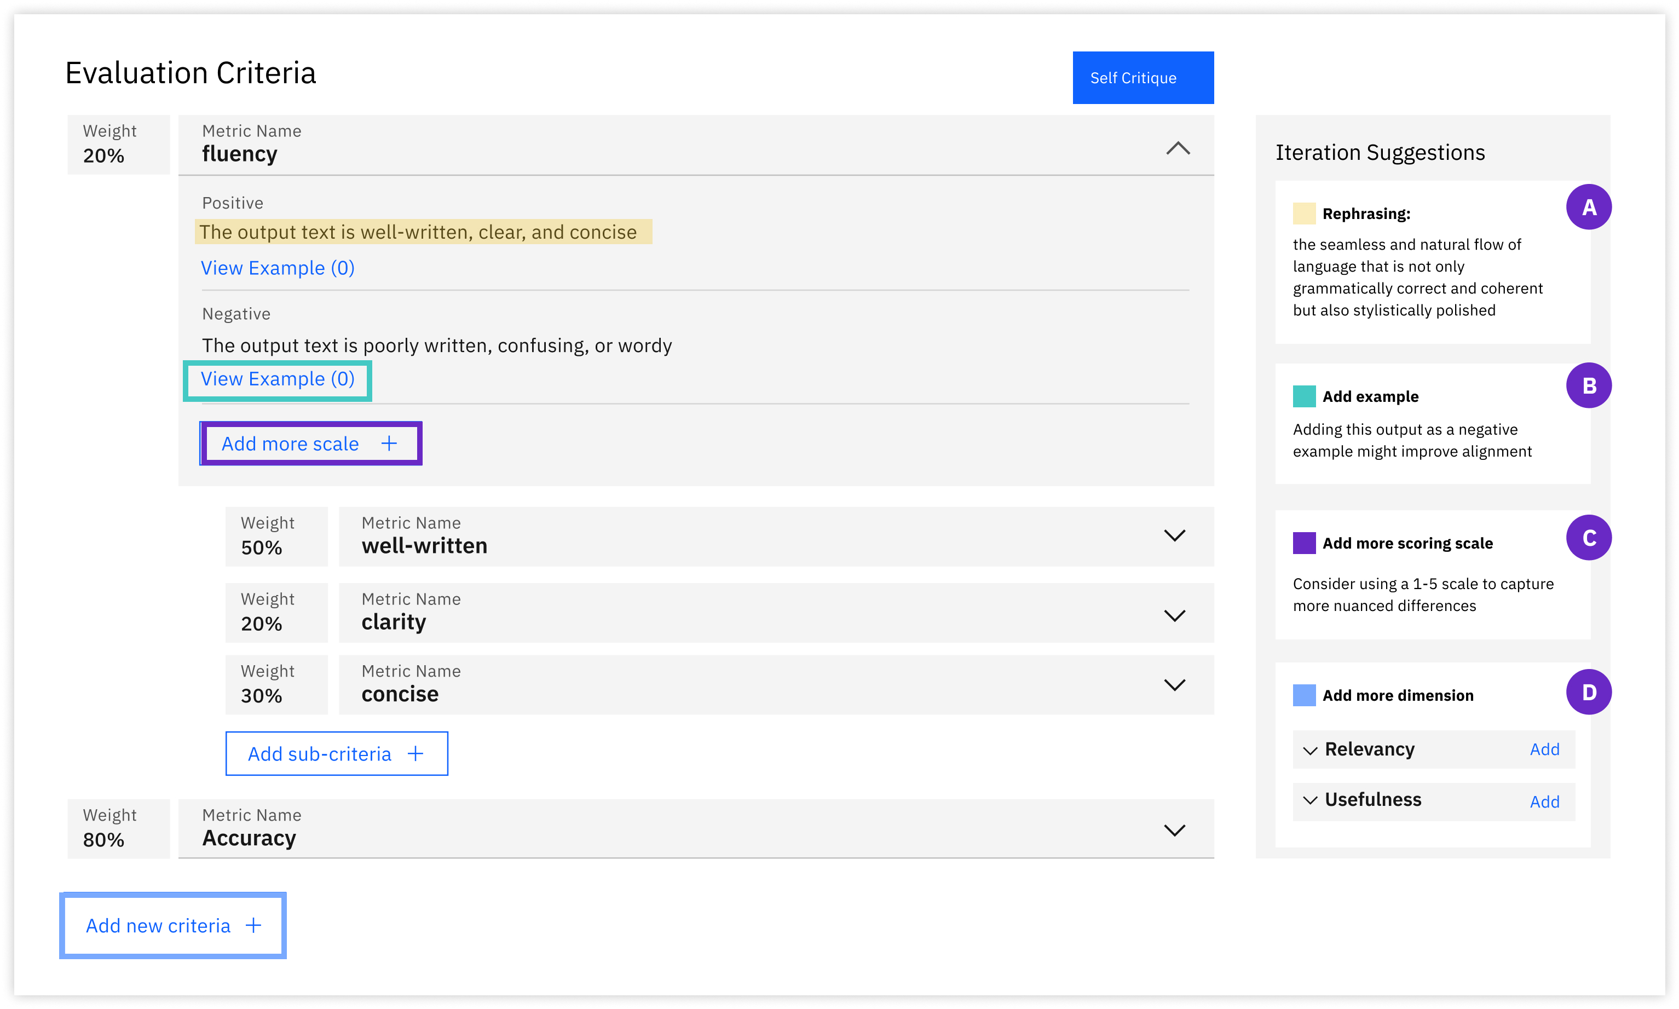Click the well-written metric name

(424, 546)
